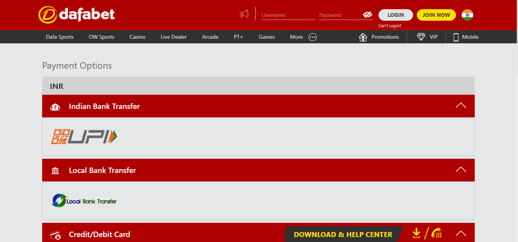Focus the Username input field
Image resolution: width=518 pixels, height=242 pixels.
288,15
